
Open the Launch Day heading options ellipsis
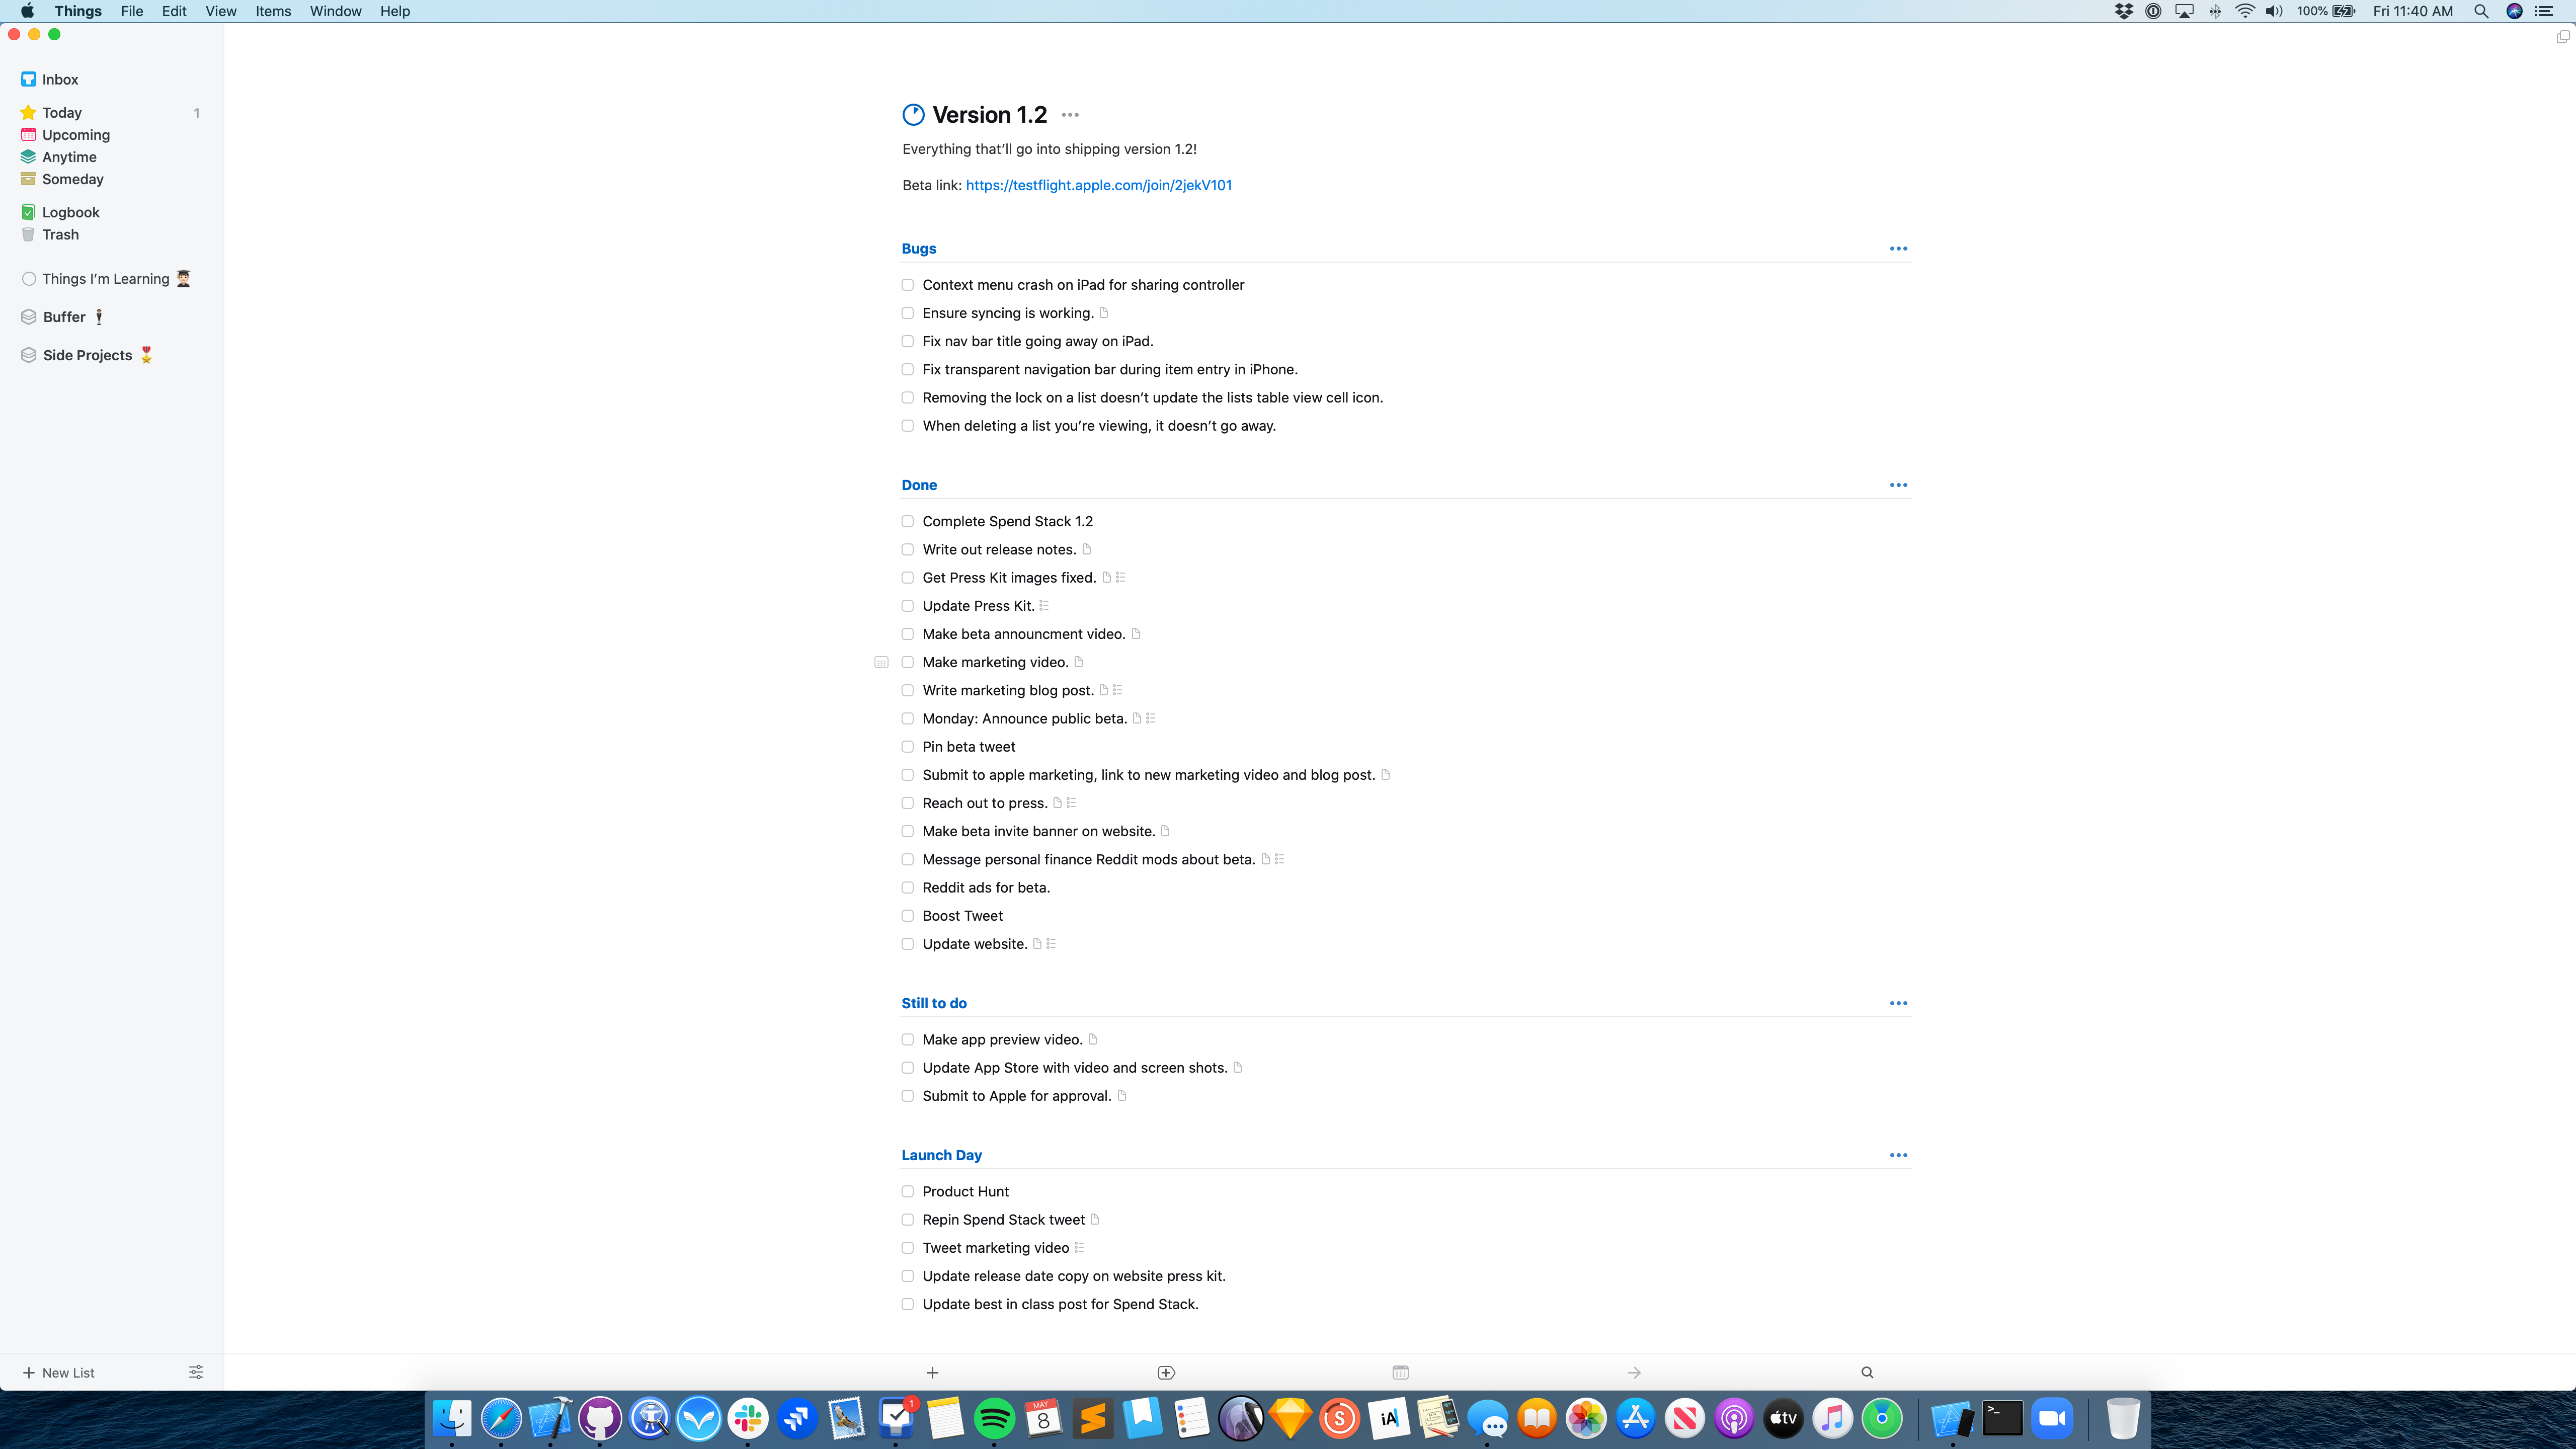click(1898, 1155)
